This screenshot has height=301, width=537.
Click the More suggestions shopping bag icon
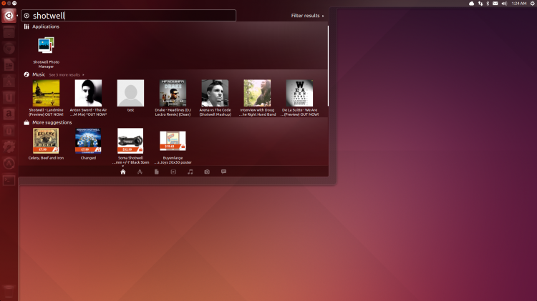[26, 122]
